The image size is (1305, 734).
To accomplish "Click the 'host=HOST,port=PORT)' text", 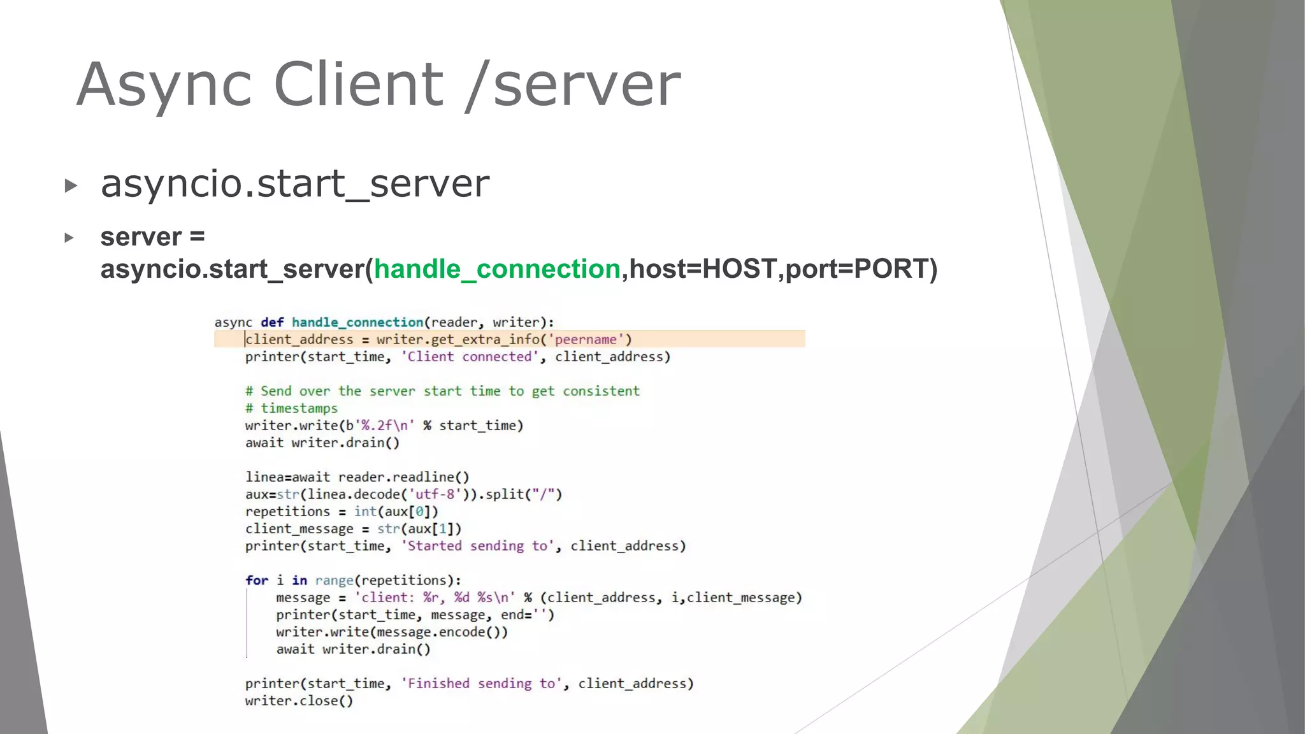I will 784,270.
